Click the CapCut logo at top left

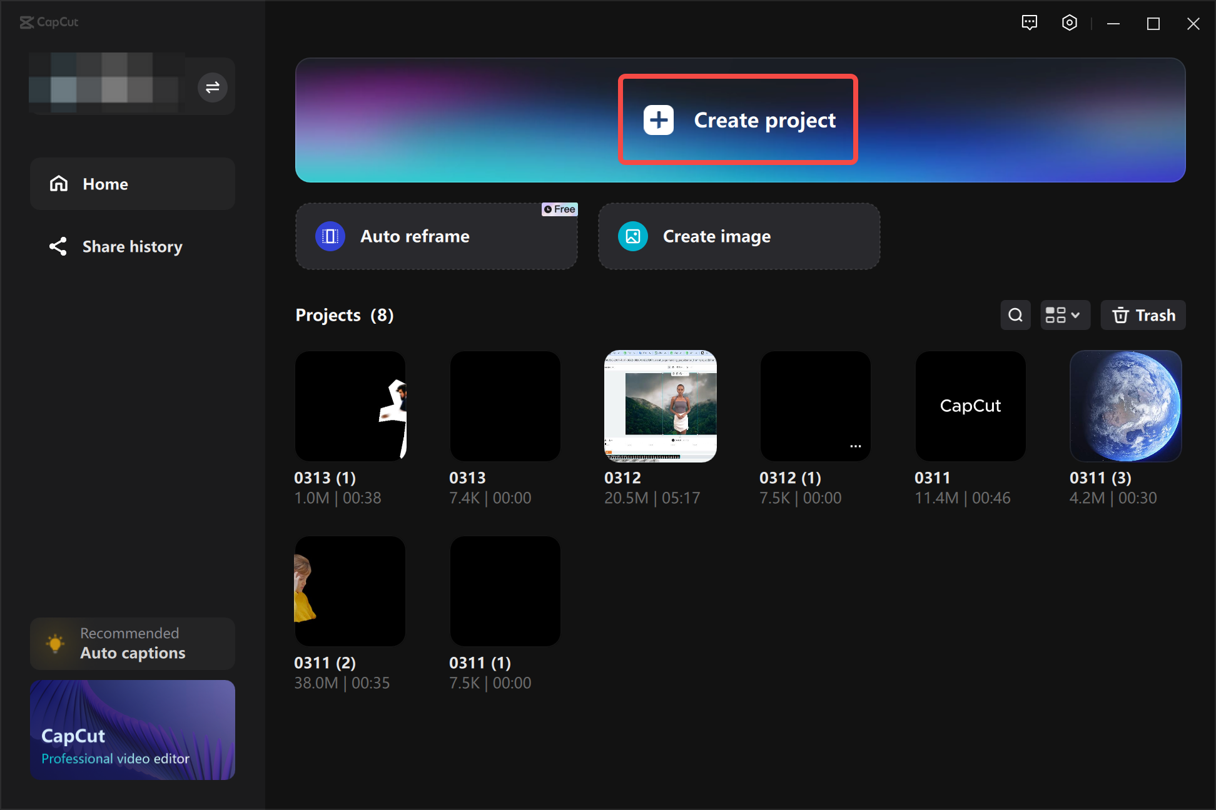[x=49, y=22]
